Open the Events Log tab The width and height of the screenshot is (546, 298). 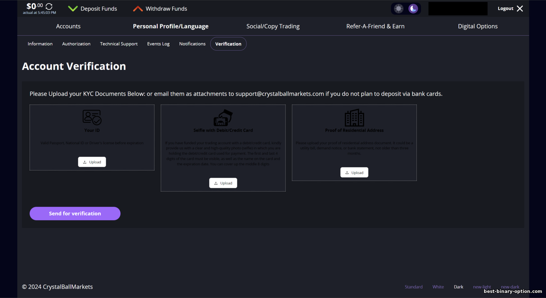(158, 44)
